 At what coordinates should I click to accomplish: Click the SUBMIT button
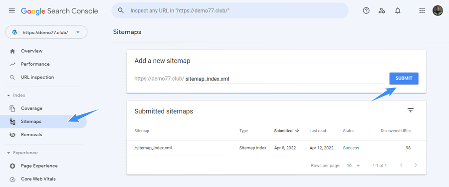pos(404,78)
